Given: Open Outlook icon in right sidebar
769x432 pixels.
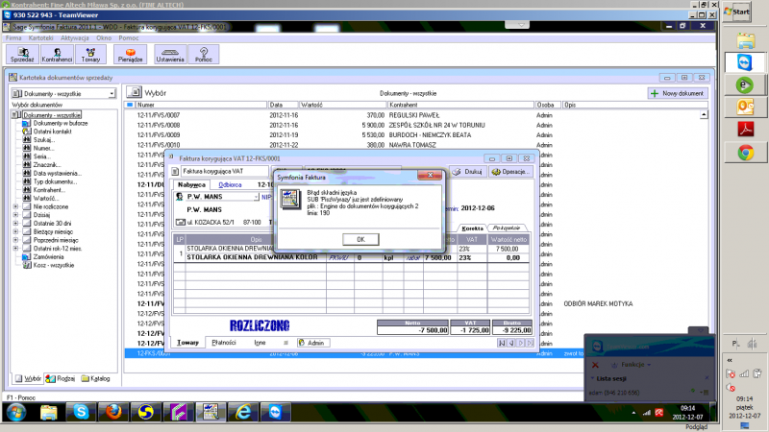Looking at the screenshot, I should 746,107.
